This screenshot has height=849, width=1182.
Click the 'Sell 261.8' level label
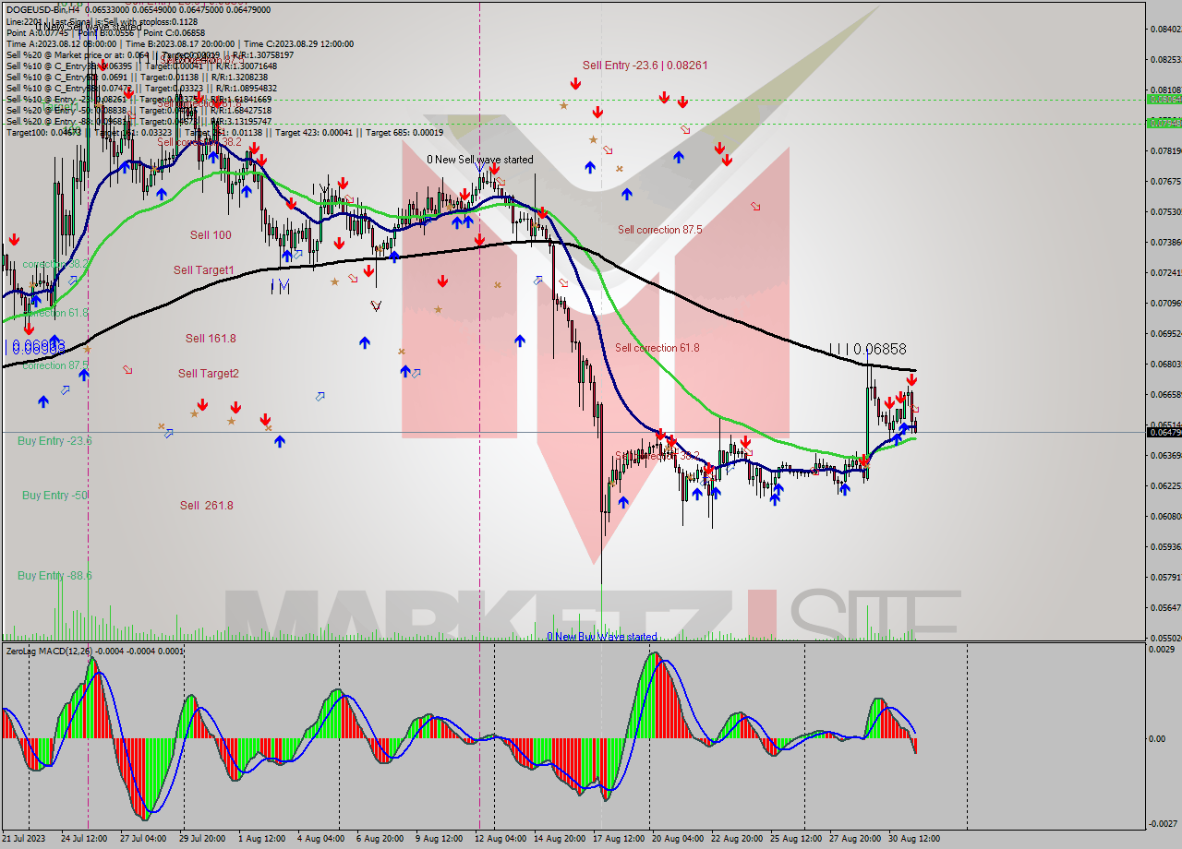pos(207,506)
